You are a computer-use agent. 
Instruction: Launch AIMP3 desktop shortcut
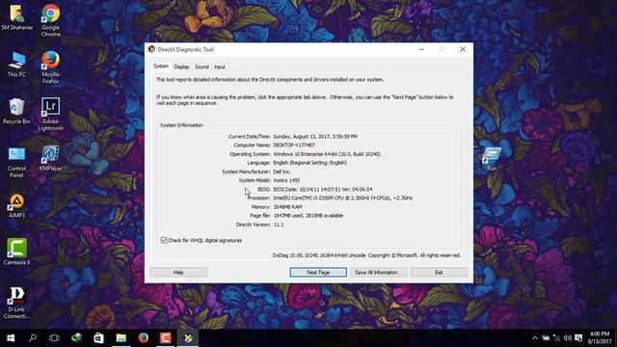[x=16, y=205]
